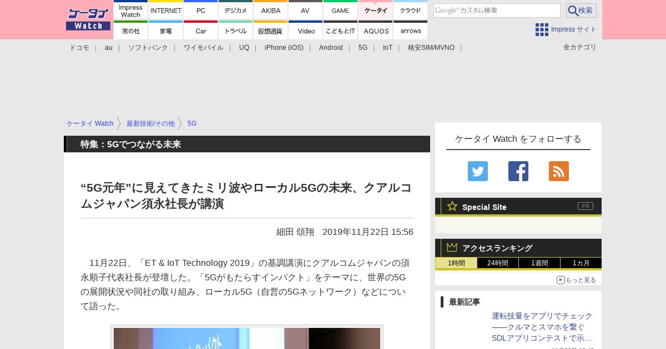Open the INTERNET Watch tab

pyautogui.click(x=166, y=10)
